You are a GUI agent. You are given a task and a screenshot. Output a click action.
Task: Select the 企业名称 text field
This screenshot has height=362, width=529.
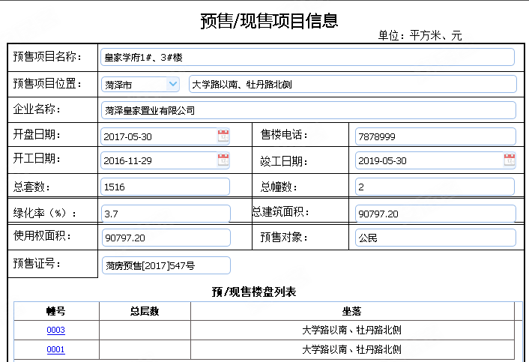(307, 110)
